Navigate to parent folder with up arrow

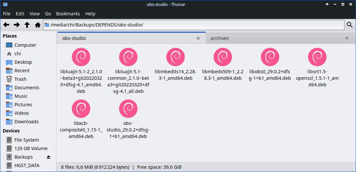[x=27, y=25]
